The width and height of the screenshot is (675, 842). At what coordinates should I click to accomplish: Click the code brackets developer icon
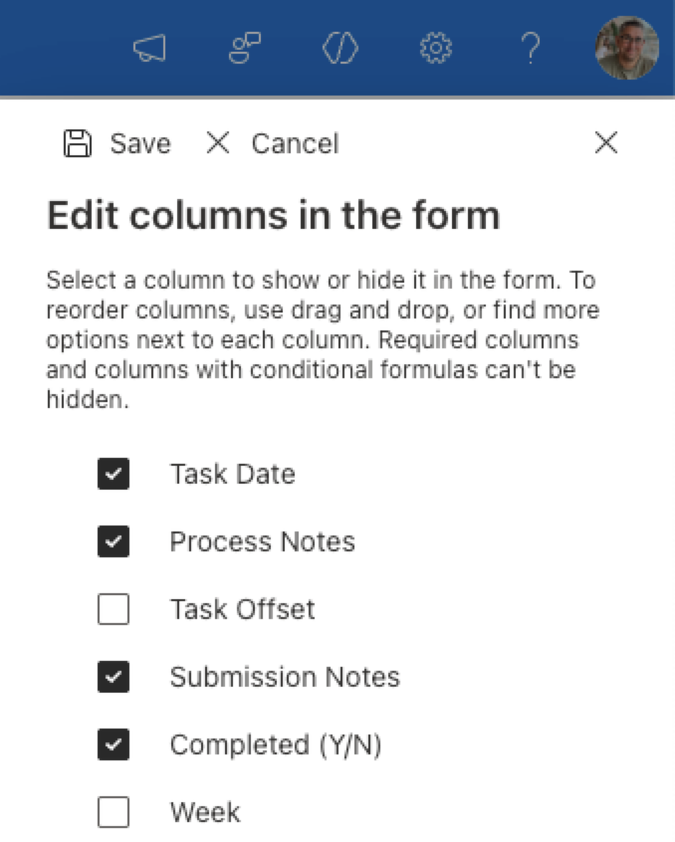click(x=339, y=48)
